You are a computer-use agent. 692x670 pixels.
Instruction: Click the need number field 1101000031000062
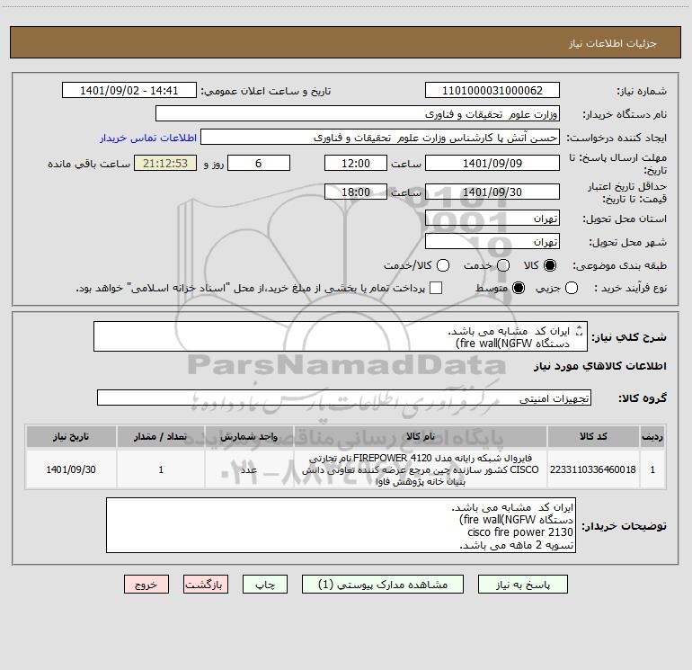[492, 91]
